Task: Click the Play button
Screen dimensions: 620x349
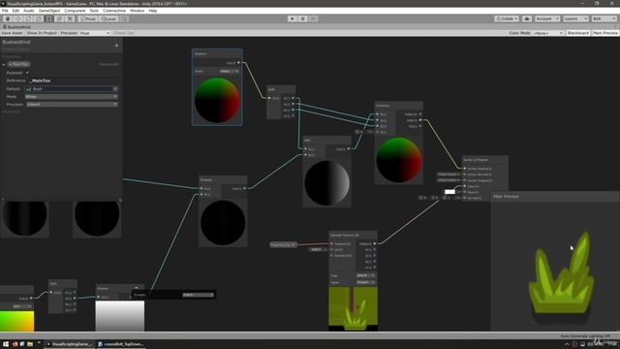Action: coord(293,18)
